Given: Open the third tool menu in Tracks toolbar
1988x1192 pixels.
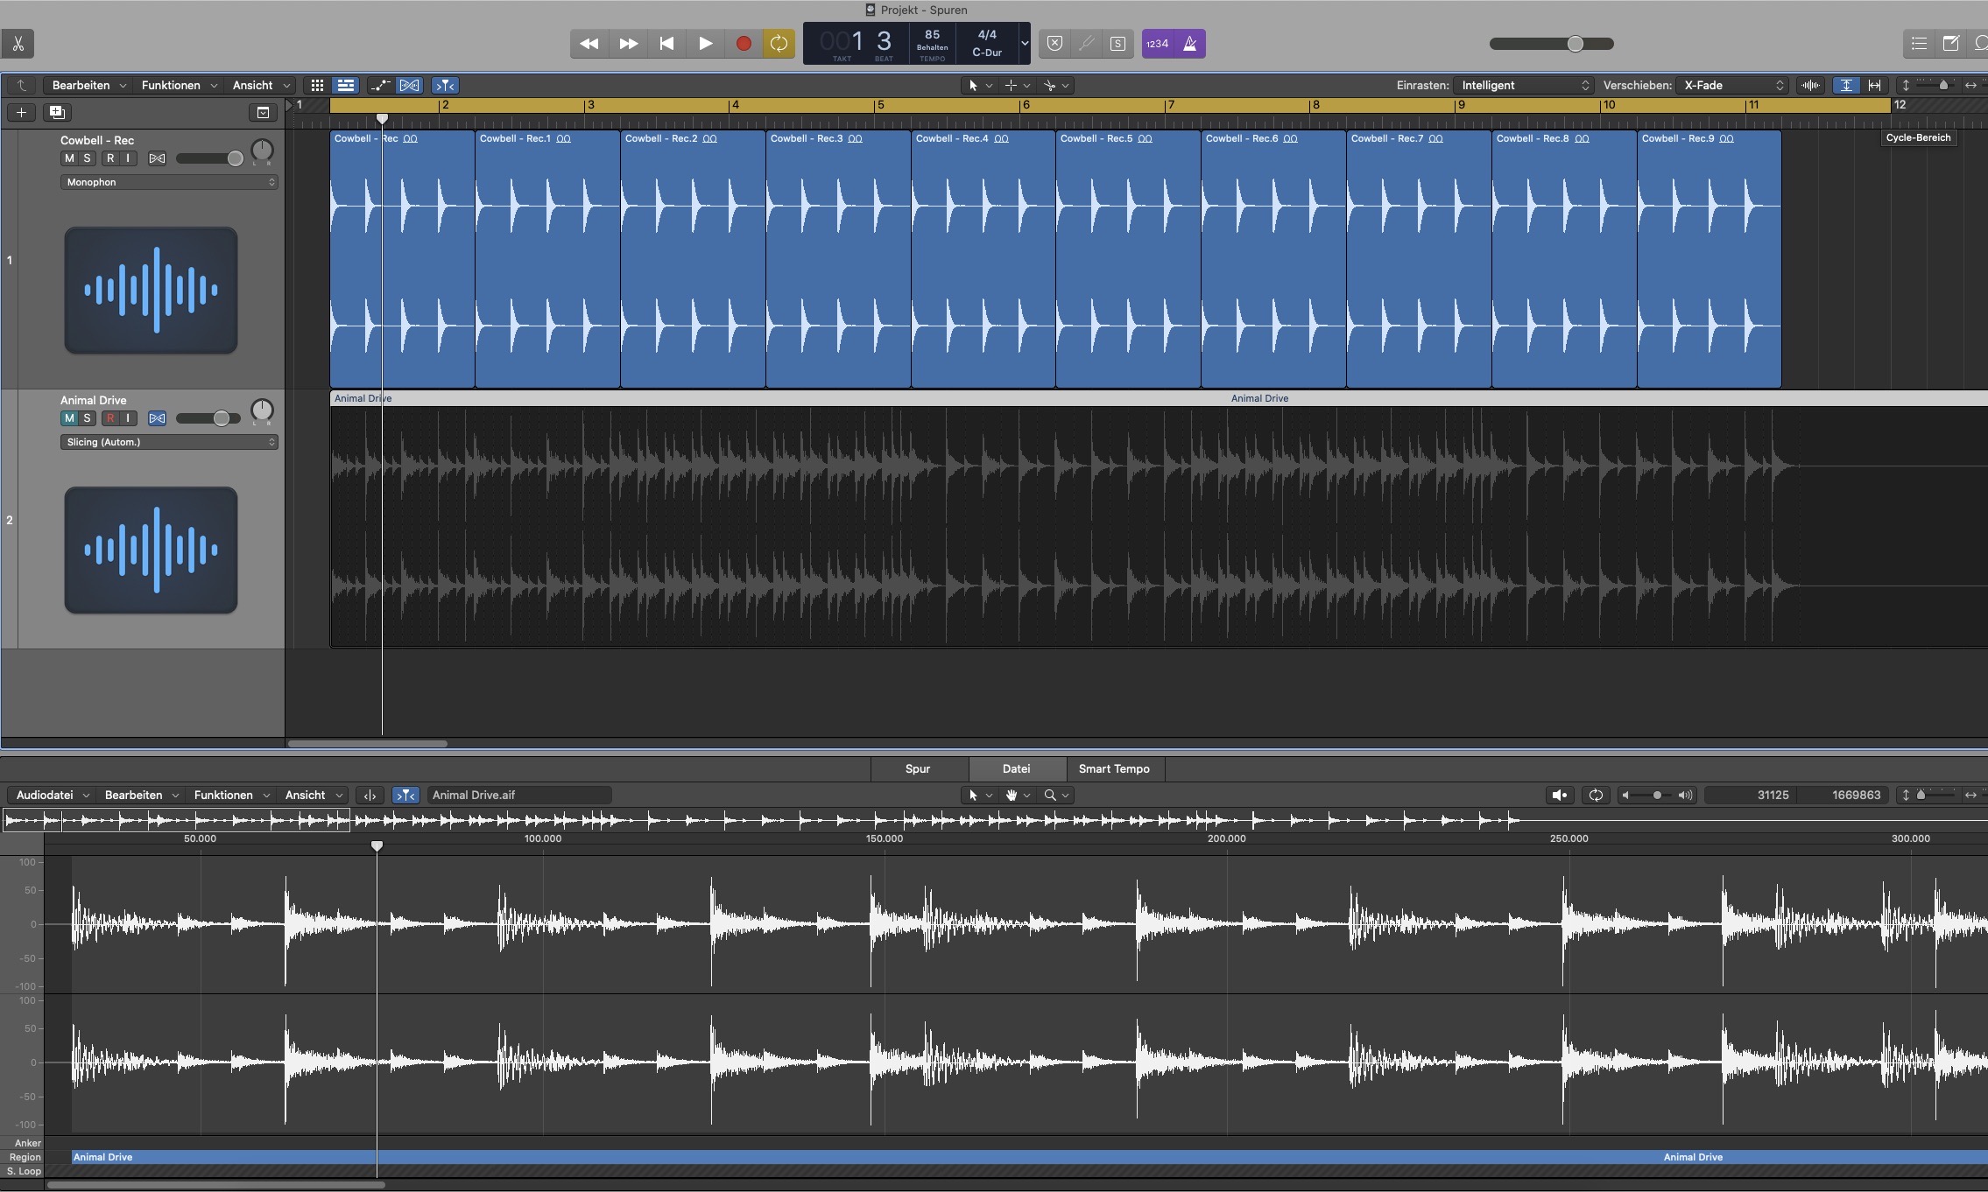Looking at the screenshot, I should tap(1056, 85).
